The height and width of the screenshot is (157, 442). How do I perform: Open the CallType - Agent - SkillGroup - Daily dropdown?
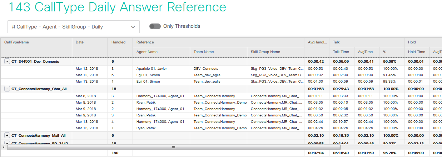(x=74, y=27)
